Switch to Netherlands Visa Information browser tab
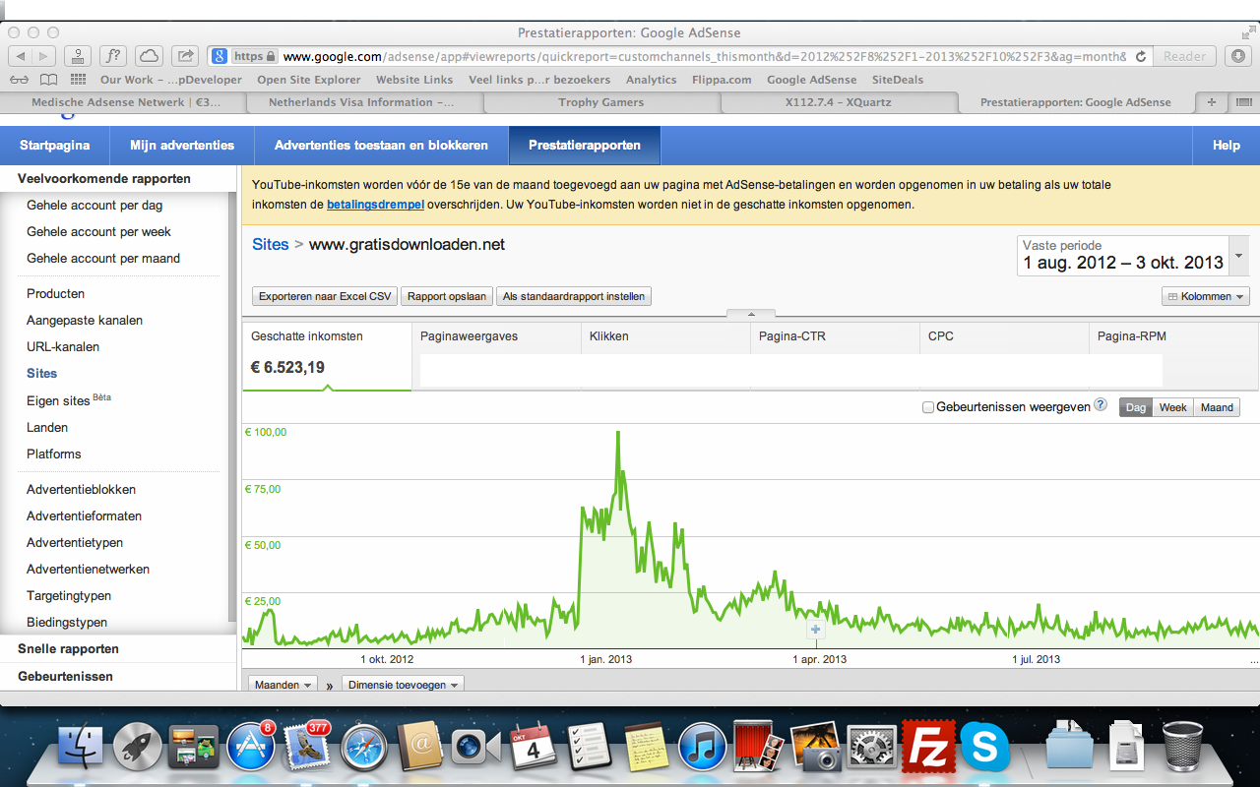Viewport: 1260px width, 787px height. pos(362,102)
